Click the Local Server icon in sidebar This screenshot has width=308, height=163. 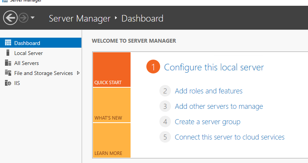point(8,53)
